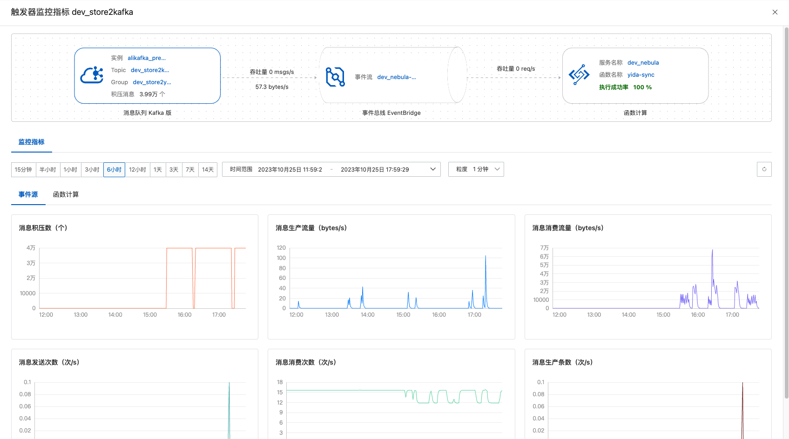Select the 半小时 time range
Screen dimensions: 789x439
pos(48,170)
